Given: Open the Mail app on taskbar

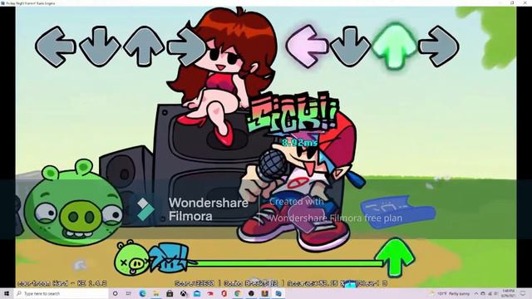Looking at the screenshot, I should tap(197, 293).
